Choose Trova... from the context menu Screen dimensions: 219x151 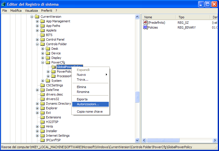pos(91,80)
